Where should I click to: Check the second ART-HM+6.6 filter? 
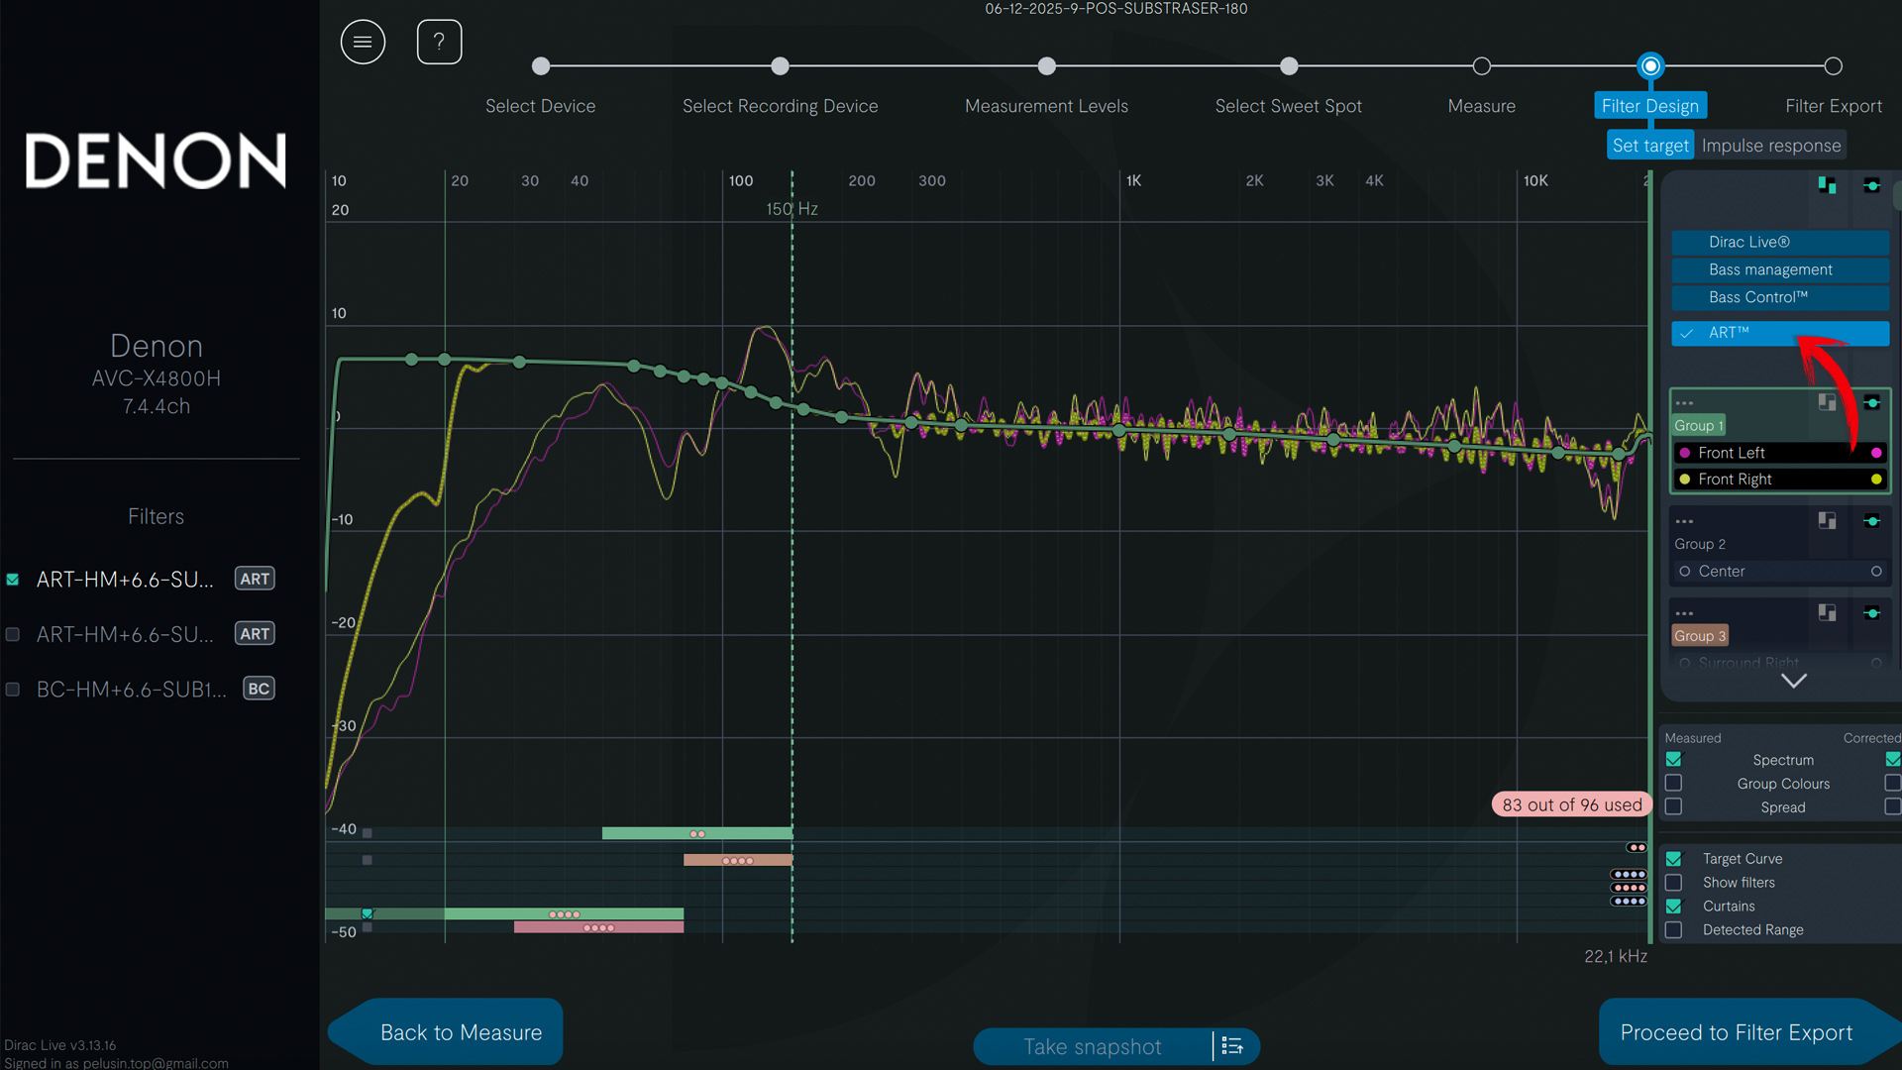[x=13, y=635]
